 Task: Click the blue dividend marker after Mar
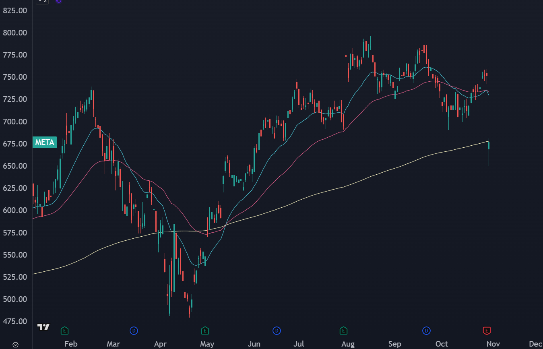click(x=134, y=331)
